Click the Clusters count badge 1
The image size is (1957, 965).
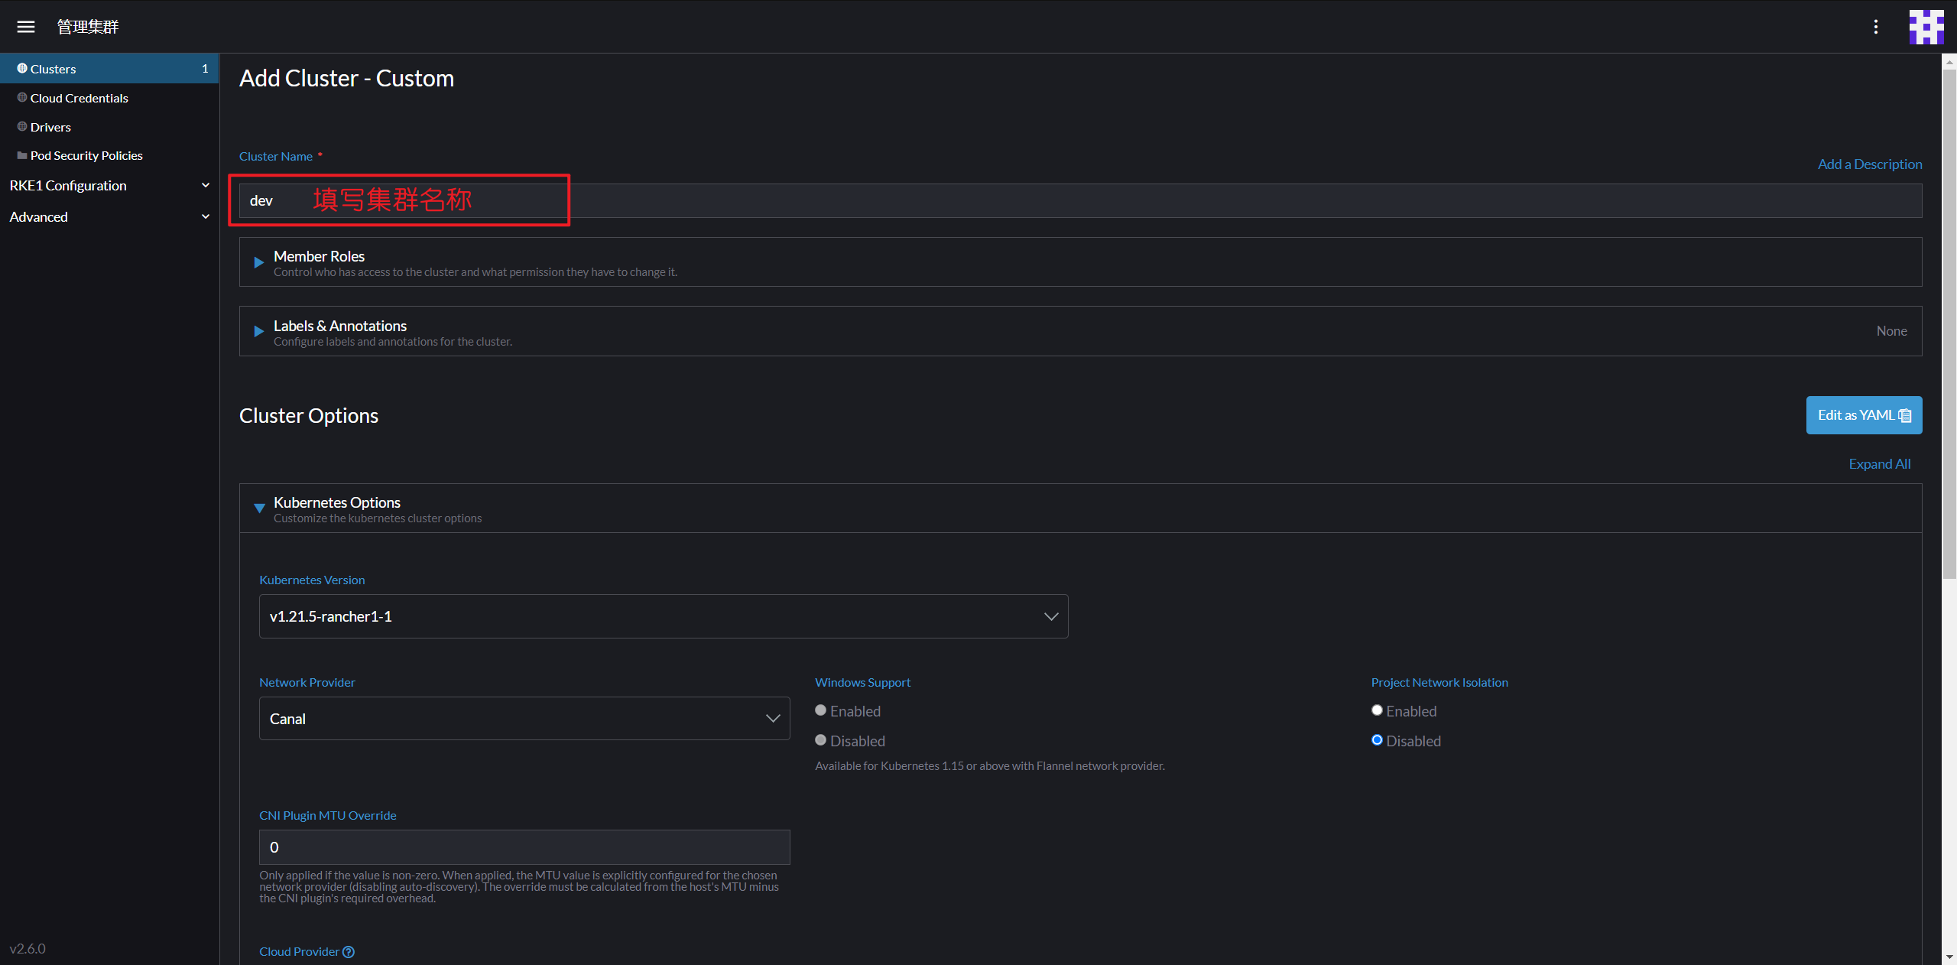tap(205, 69)
